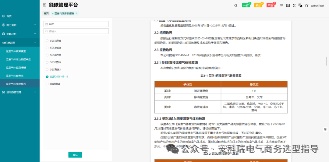The width and height of the screenshot is (329, 162).
Task: Click the 请输入 search input field
Action: tap(76, 31)
